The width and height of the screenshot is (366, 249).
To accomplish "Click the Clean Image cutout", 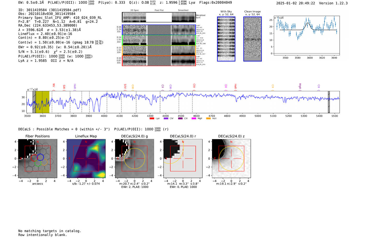I will (253, 39).
